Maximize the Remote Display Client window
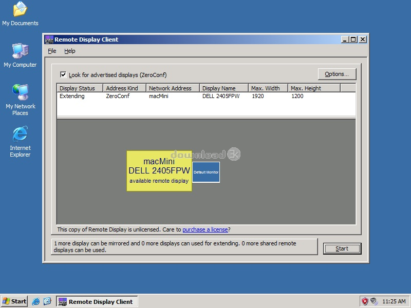This screenshot has width=411, height=308. 353,40
